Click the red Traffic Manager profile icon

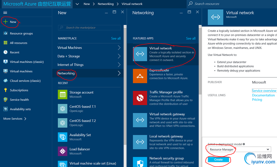(140, 98)
